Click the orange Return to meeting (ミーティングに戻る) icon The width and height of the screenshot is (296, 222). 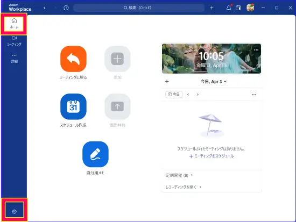coord(73,59)
